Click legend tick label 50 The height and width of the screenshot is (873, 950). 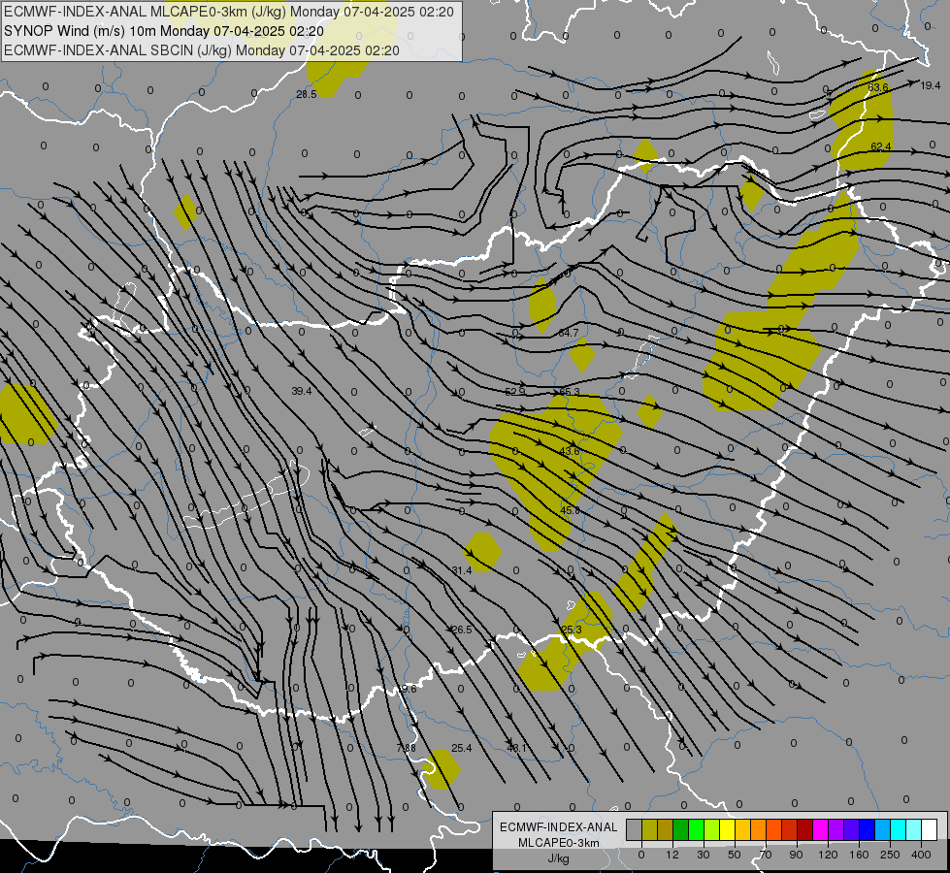click(735, 855)
